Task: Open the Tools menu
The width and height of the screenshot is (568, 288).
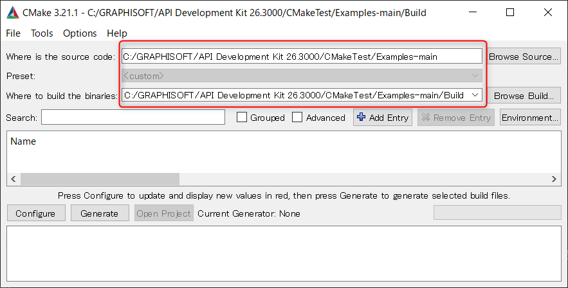Action: pyautogui.click(x=42, y=33)
